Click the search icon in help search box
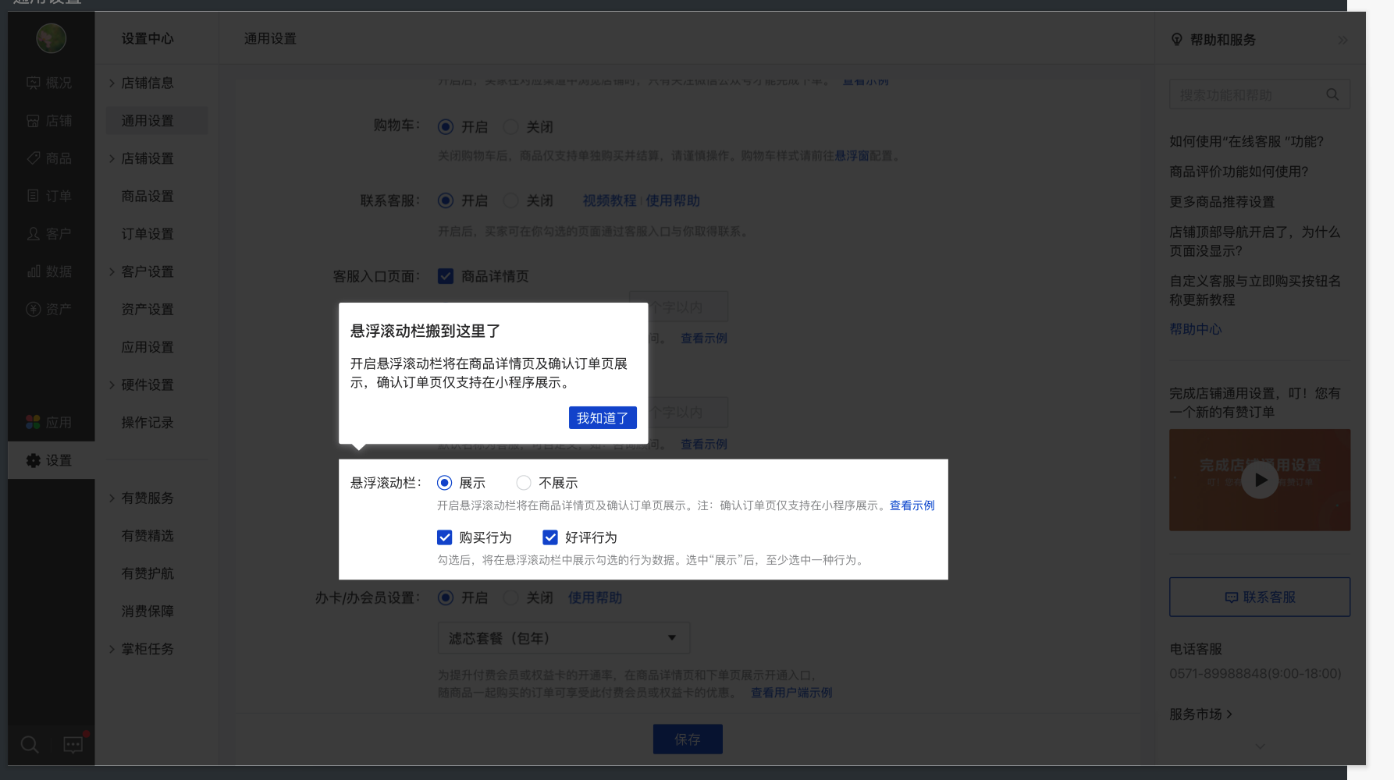 pyautogui.click(x=1332, y=94)
